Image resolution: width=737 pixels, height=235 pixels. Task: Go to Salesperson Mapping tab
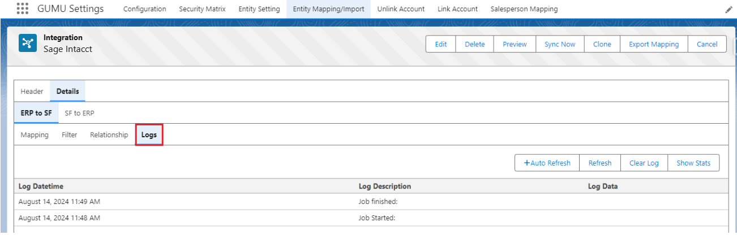524,9
